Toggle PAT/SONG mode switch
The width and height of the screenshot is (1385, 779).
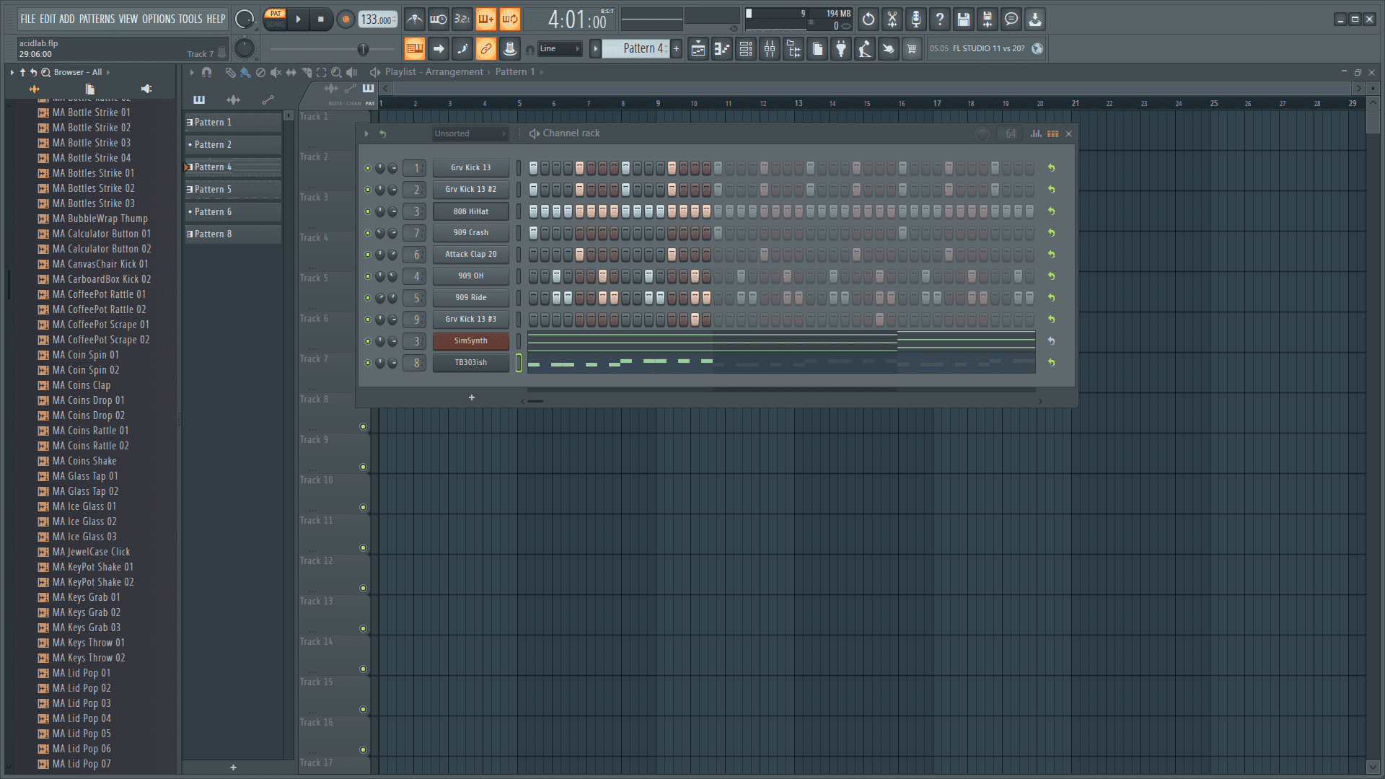(275, 19)
